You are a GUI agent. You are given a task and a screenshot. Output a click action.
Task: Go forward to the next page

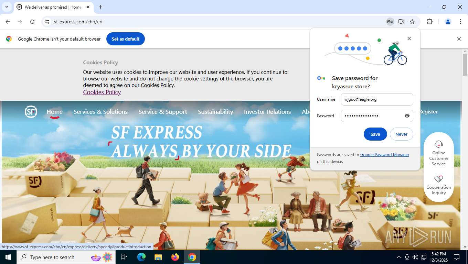(x=20, y=22)
